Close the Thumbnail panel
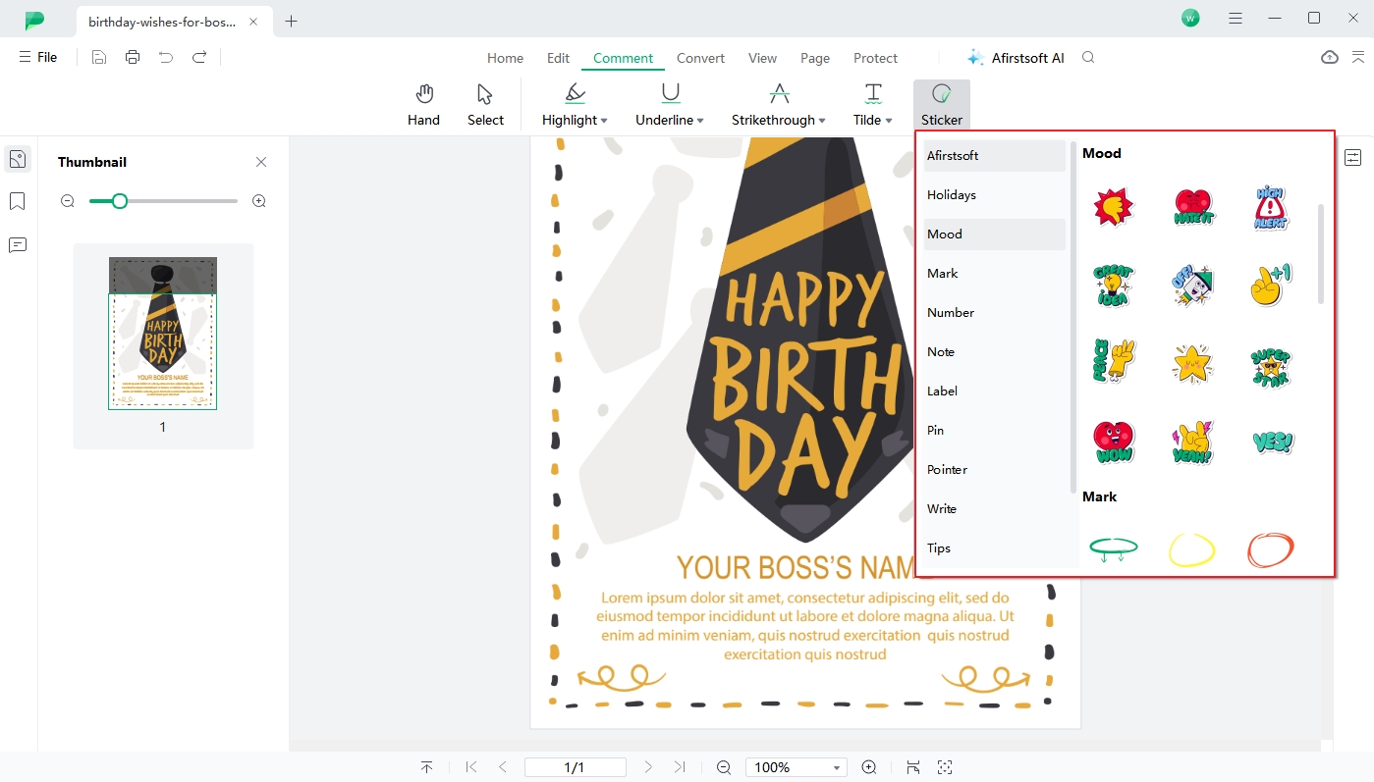Image resolution: width=1374 pixels, height=782 pixels. (x=261, y=162)
